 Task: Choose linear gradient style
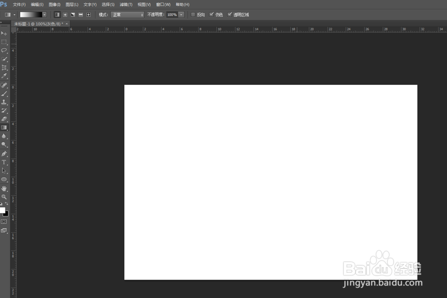tap(57, 15)
